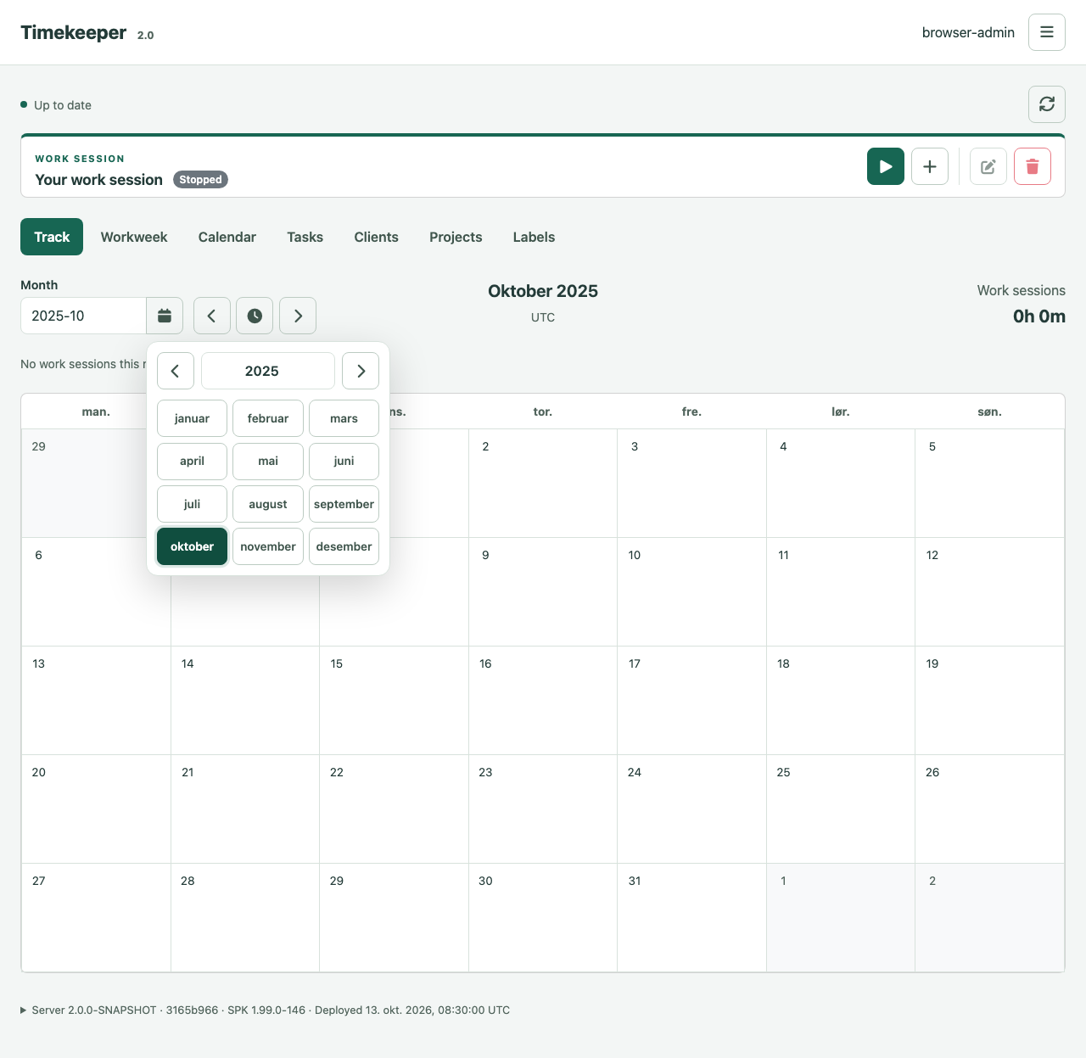Select mars in the month picker
Viewport: 1086px width, 1058px height.
pyautogui.click(x=344, y=418)
